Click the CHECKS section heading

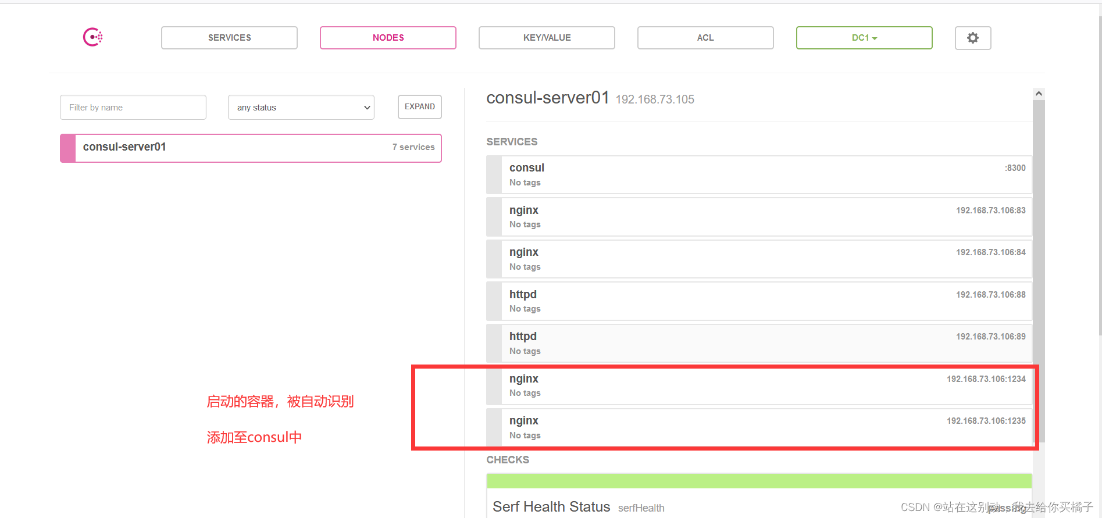pyautogui.click(x=508, y=460)
